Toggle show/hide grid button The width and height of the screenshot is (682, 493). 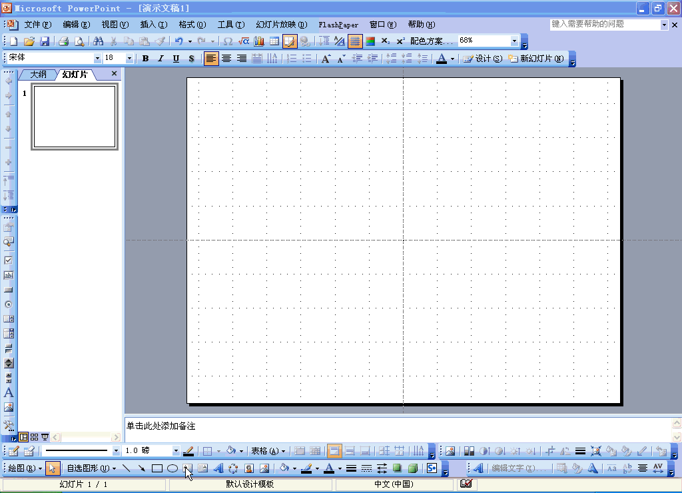(x=355, y=41)
